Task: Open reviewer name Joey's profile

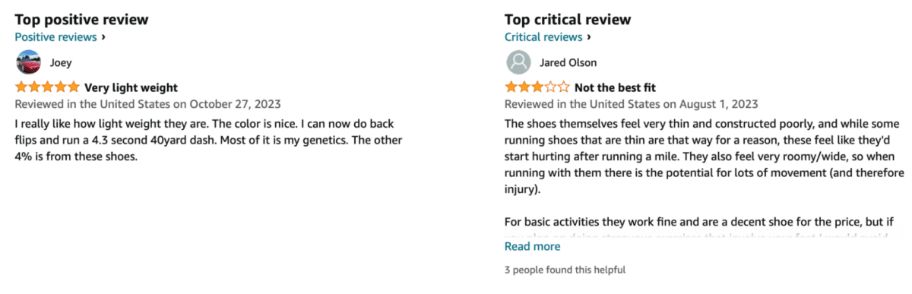Action: (x=61, y=62)
